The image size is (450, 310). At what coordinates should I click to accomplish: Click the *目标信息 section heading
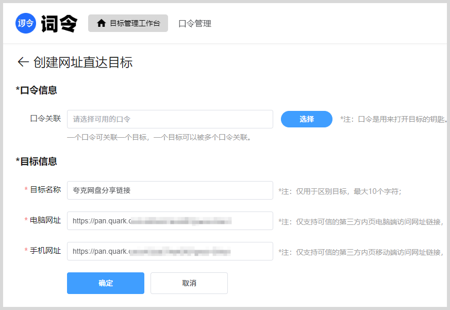(x=37, y=161)
